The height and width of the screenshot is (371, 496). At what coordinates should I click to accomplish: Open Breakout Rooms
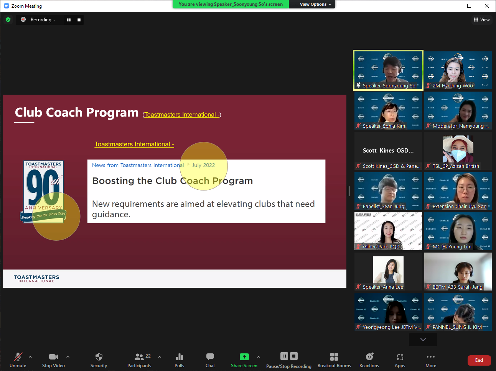(334, 360)
